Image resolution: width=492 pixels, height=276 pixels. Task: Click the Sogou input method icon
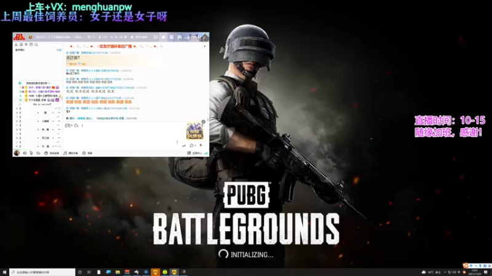(x=466, y=266)
